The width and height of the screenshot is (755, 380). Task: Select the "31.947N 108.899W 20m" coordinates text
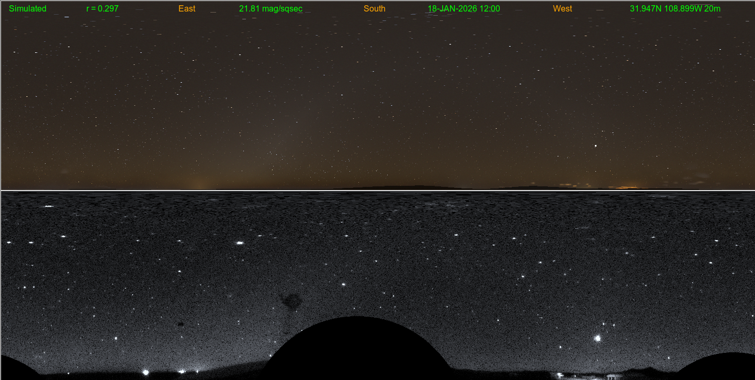(675, 9)
